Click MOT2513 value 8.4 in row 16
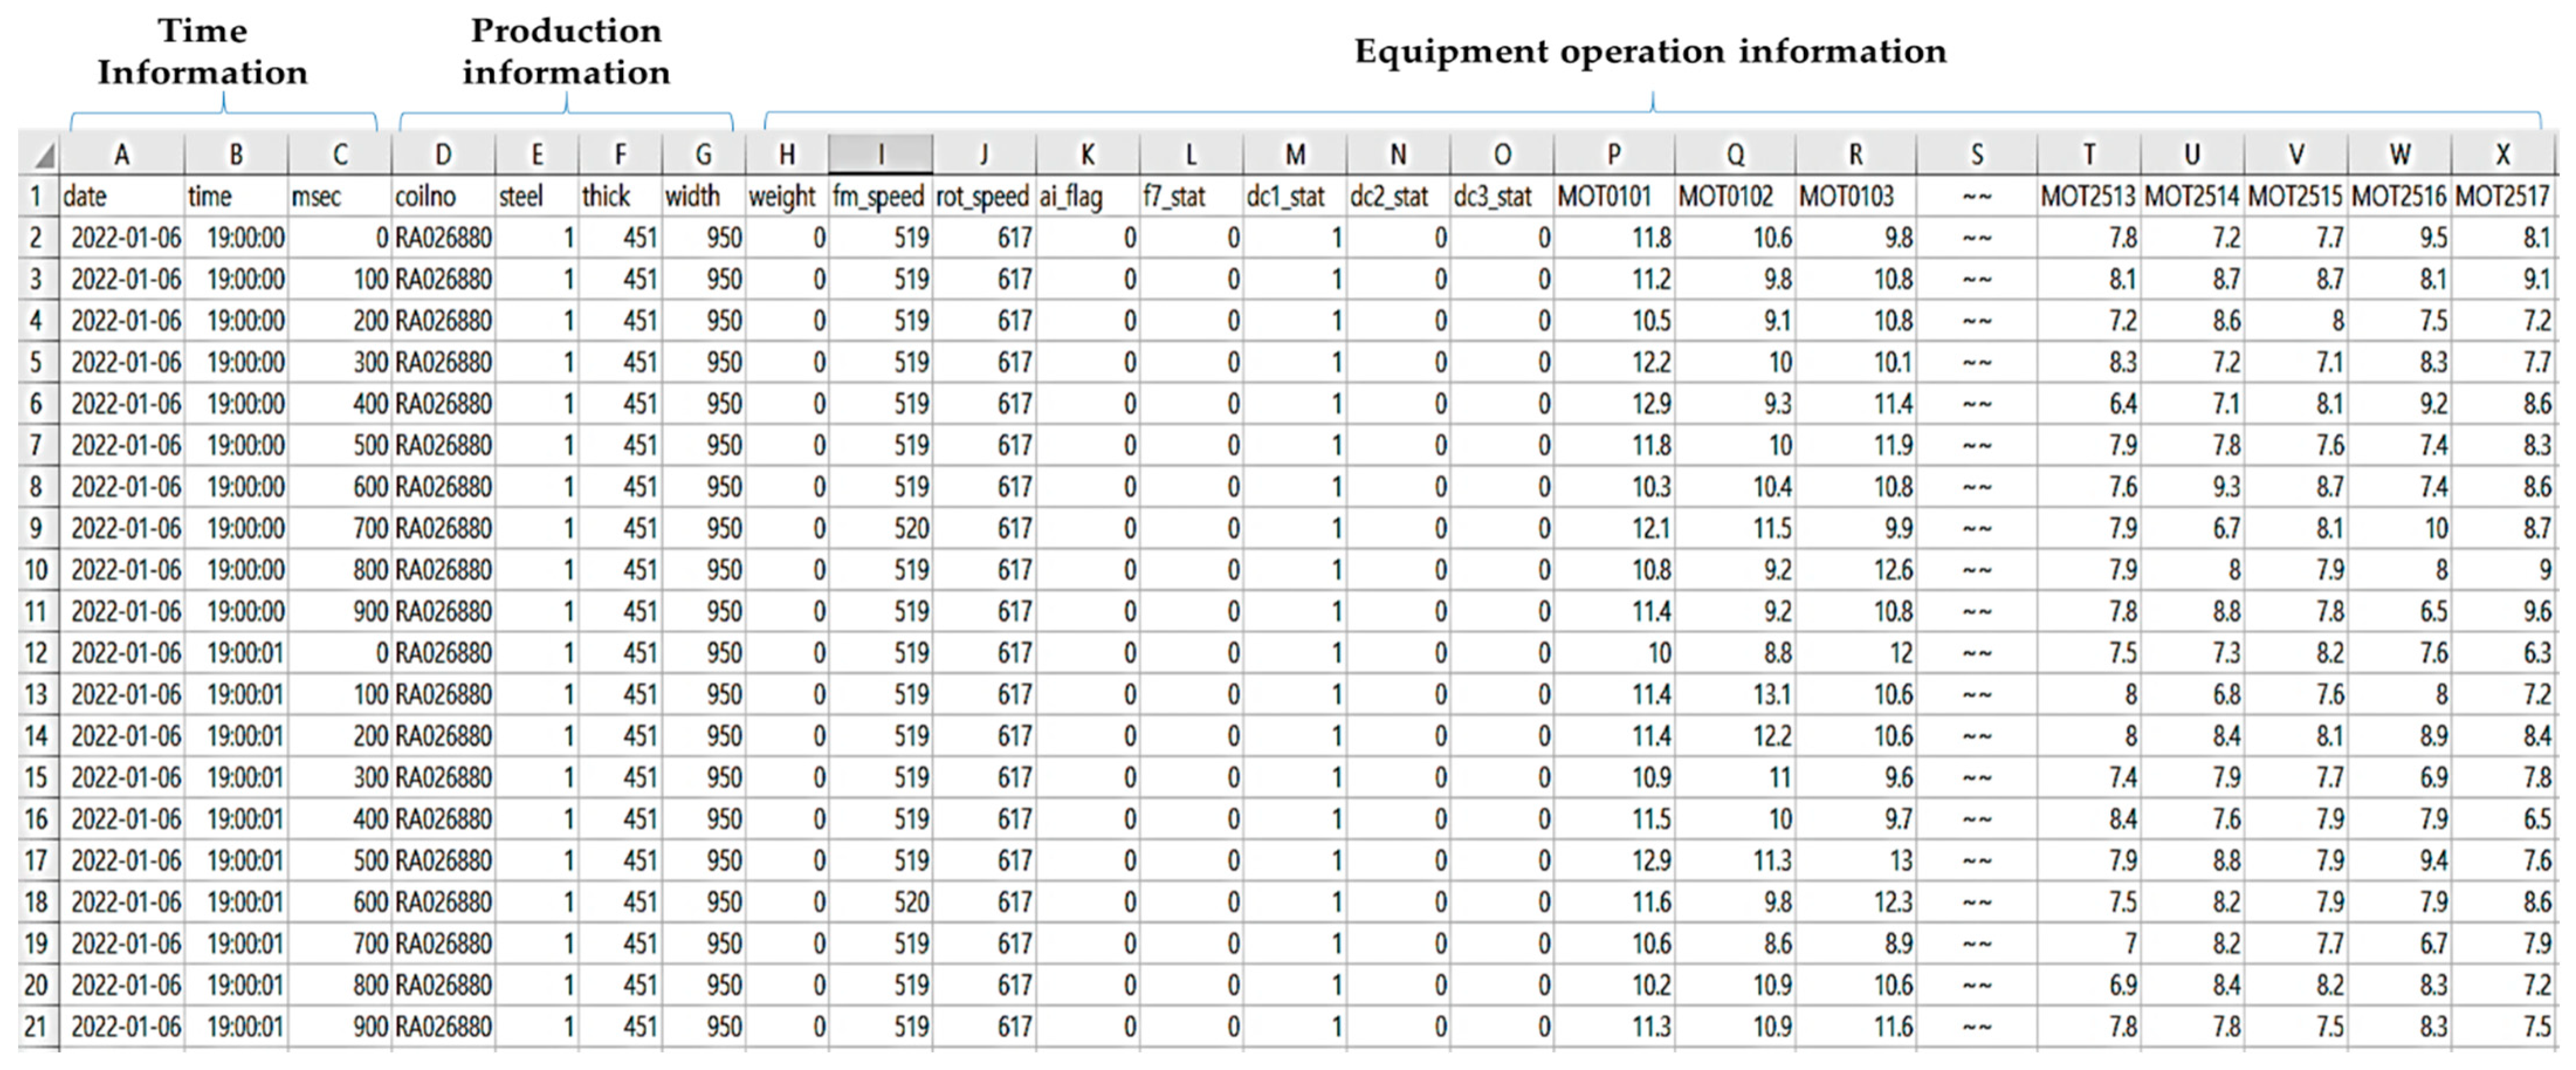The height and width of the screenshot is (1070, 2576). [x=2088, y=819]
